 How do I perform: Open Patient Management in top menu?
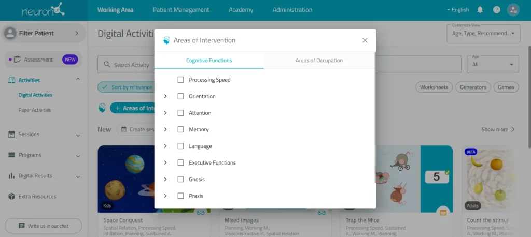[181, 10]
